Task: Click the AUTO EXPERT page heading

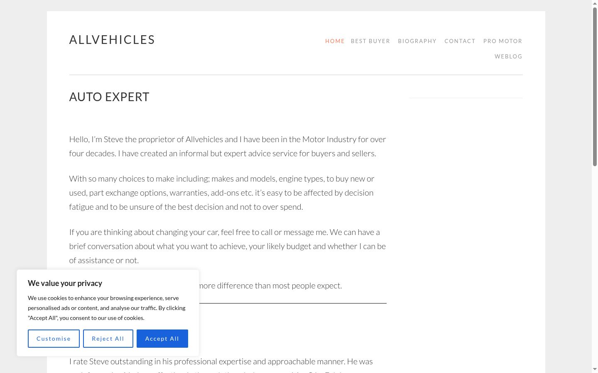Action: tap(109, 97)
